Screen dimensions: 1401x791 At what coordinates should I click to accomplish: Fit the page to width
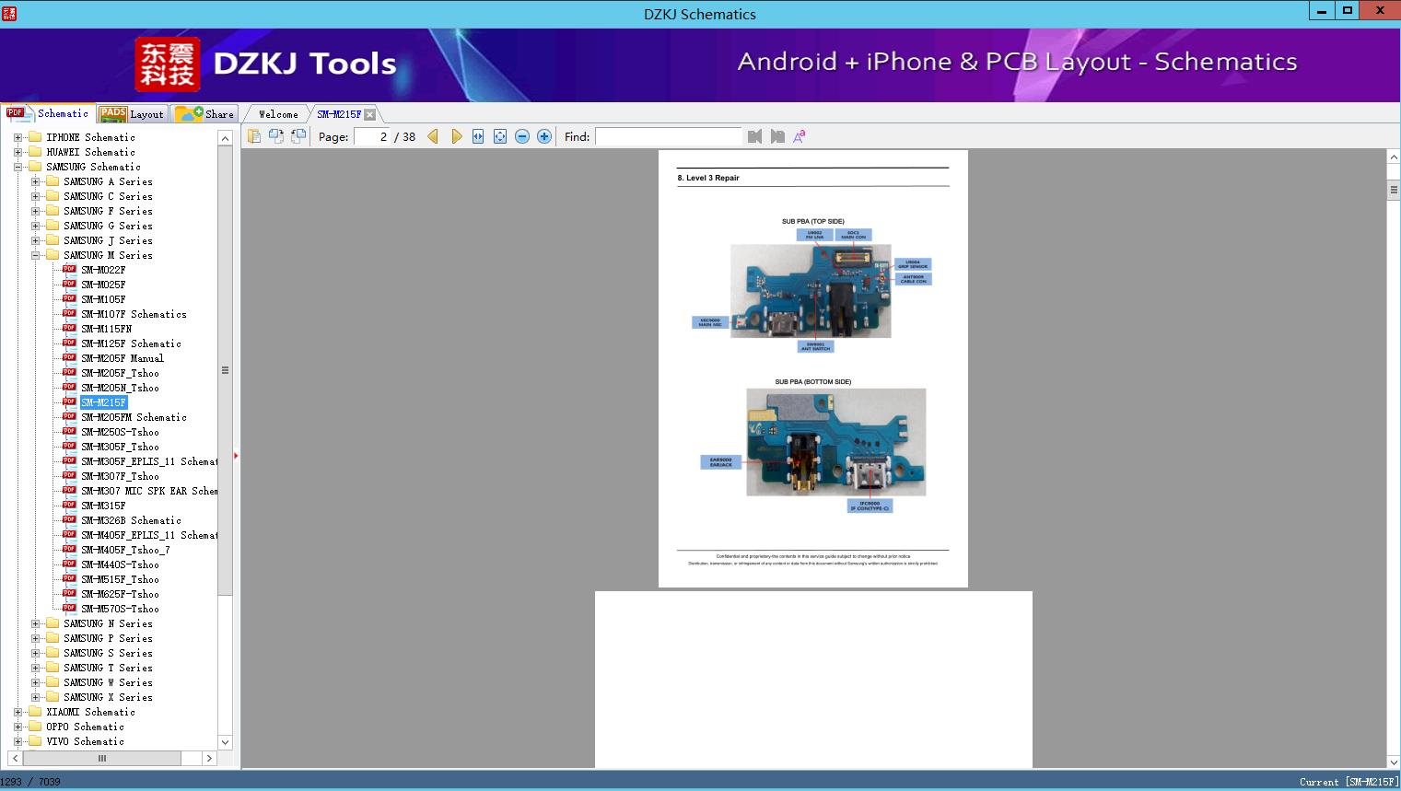point(478,136)
